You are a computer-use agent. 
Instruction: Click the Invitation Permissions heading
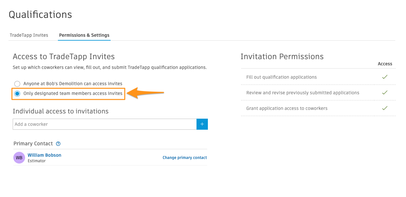(282, 57)
